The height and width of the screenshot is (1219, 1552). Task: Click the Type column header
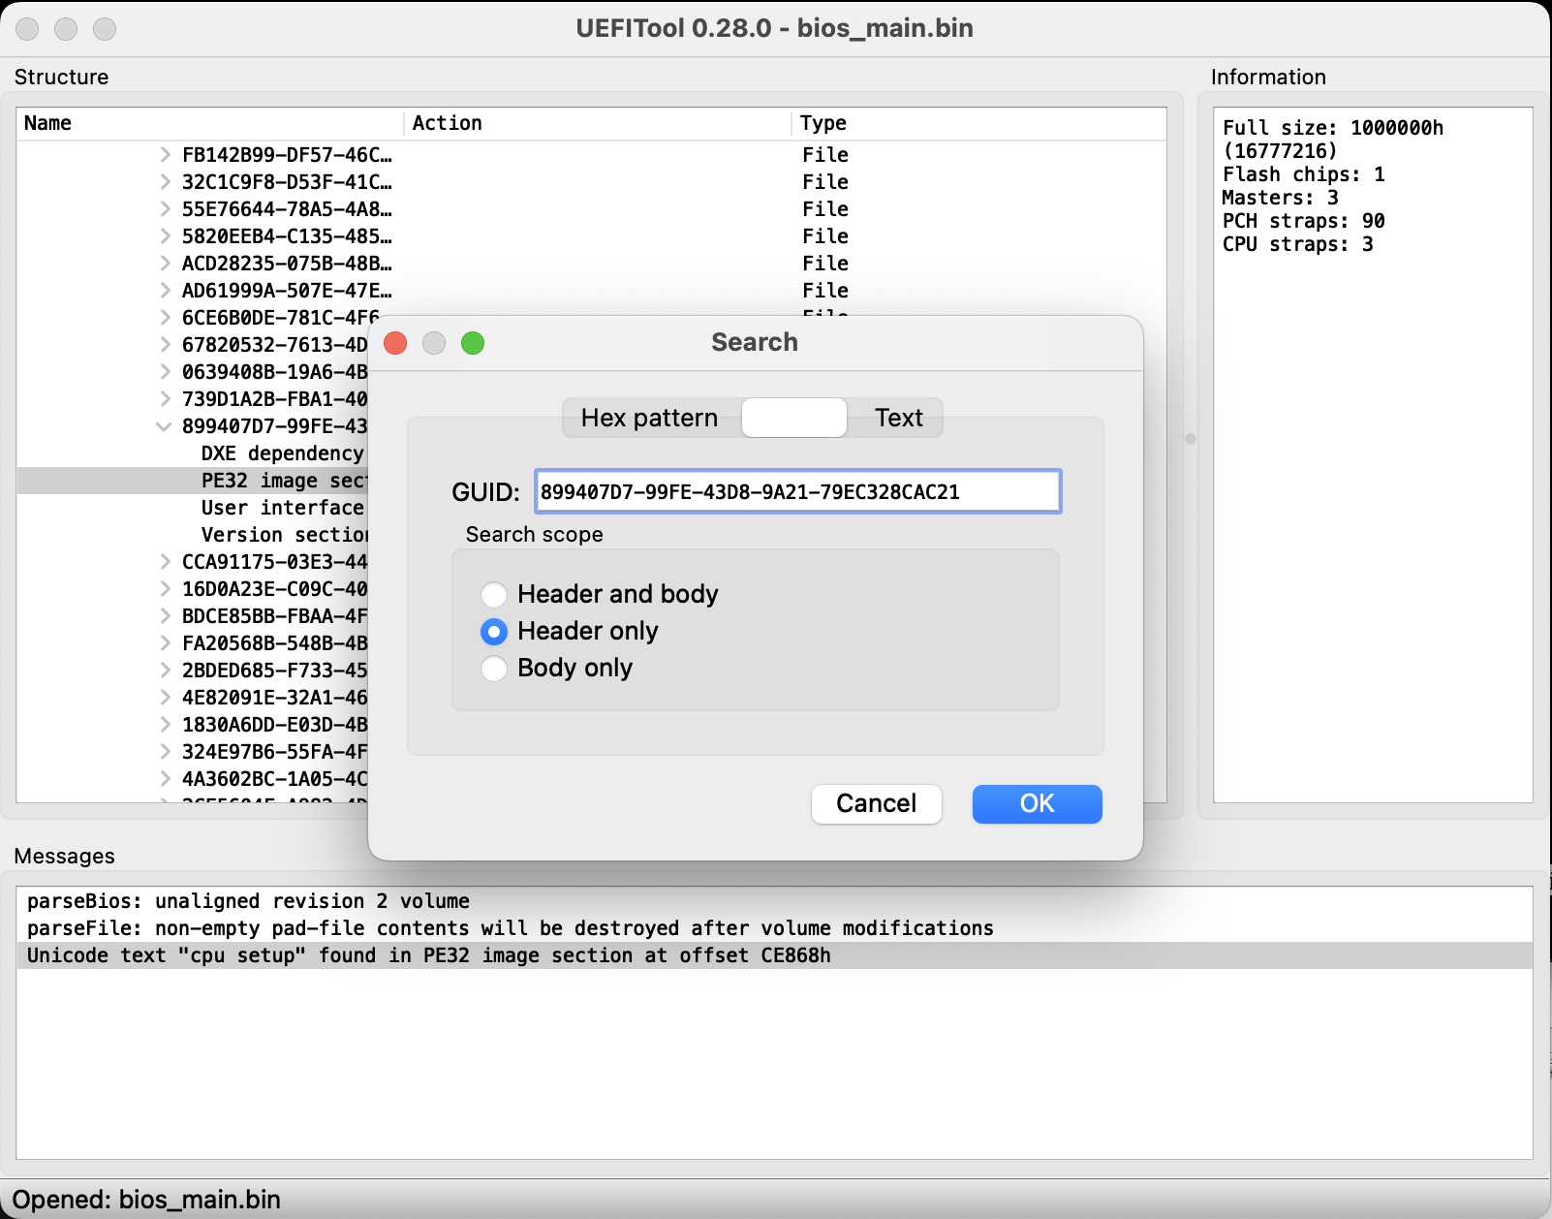tap(978, 123)
